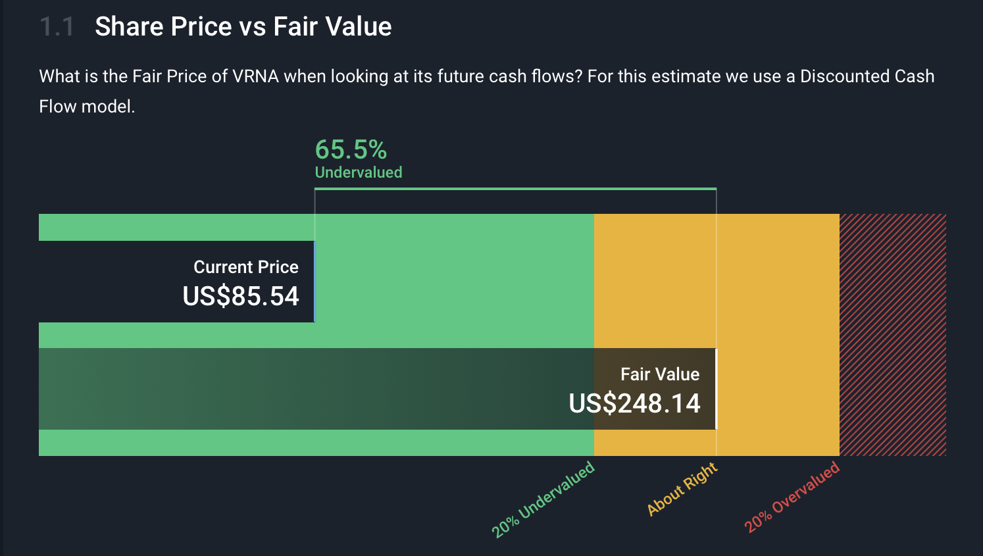Click the yellow about-right zone
Image resolution: width=983 pixels, height=556 pixels.
tap(776, 282)
